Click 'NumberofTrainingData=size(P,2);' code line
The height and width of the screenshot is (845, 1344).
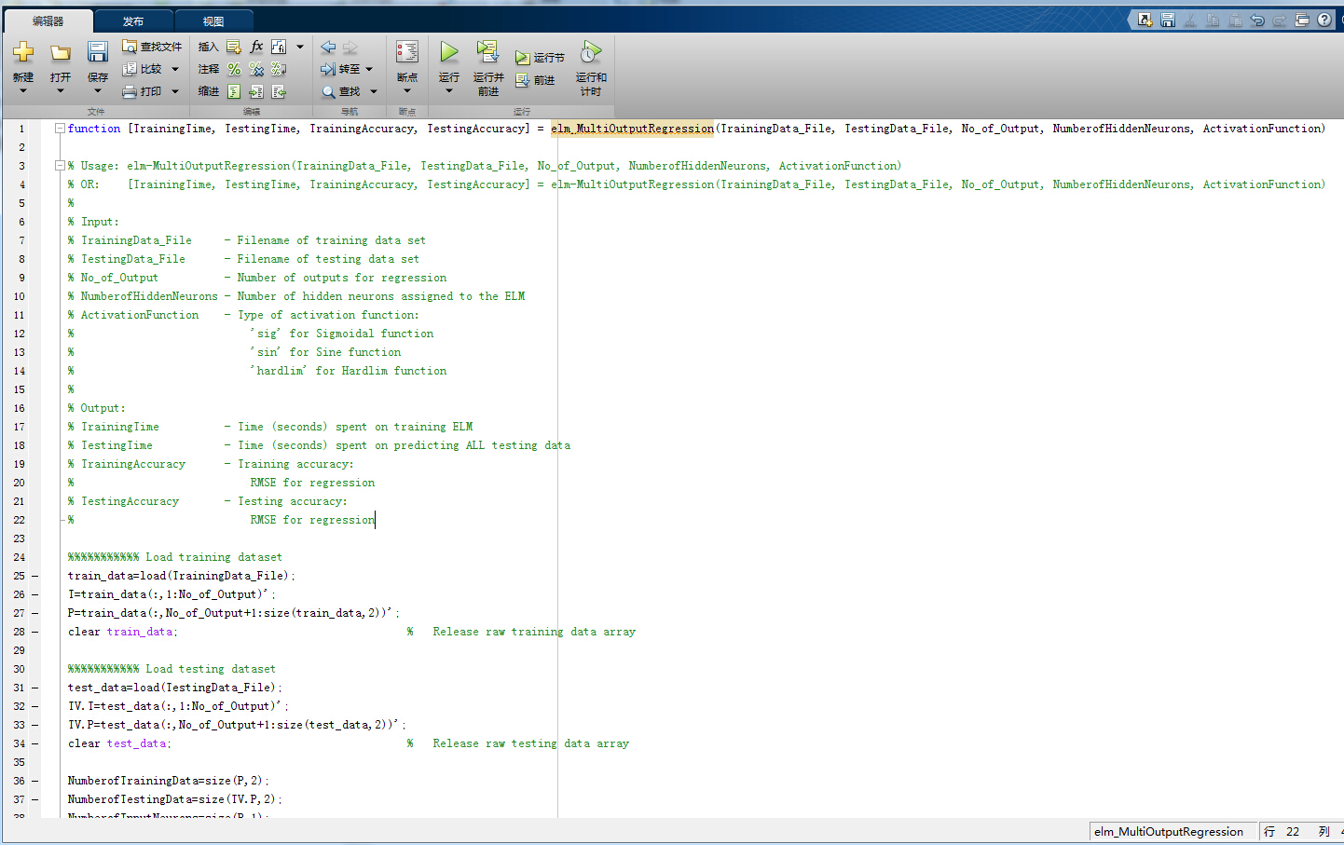tap(168, 781)
